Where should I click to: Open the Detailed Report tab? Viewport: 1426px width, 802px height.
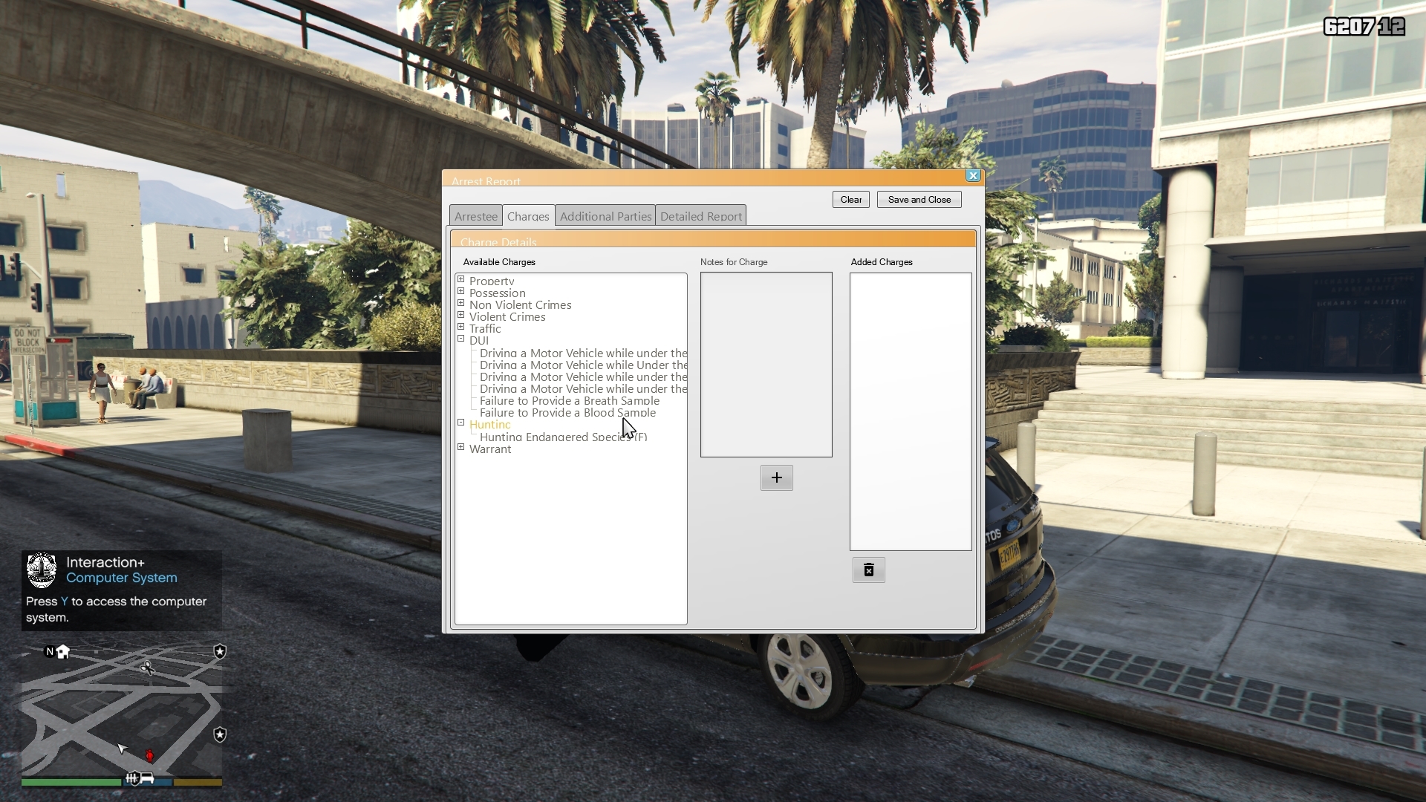tap(700, 216)
